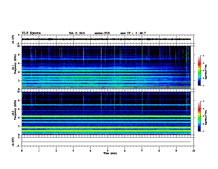The height and width of the screenshot is (169, 218).
Task: Click the "VLF Spectra" plot title
Action: (31, 33)
